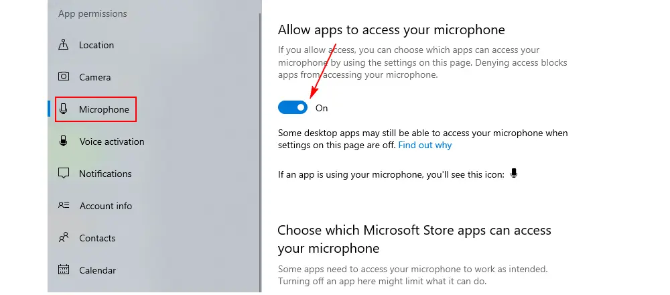Click the Notifications speech bubble icon
The width and height of the screenshot is (670, 295).
[63, 173]
